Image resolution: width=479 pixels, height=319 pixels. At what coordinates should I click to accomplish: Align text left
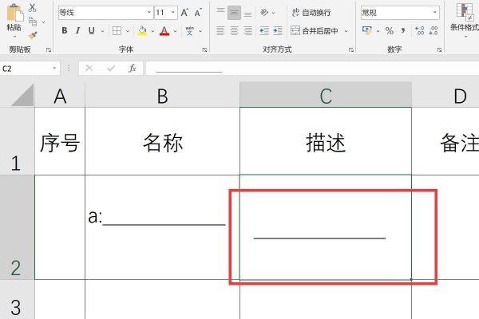(x=220, y=30)
